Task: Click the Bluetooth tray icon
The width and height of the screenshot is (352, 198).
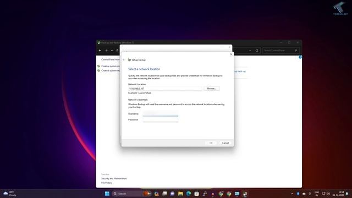Action: (298, 194)
